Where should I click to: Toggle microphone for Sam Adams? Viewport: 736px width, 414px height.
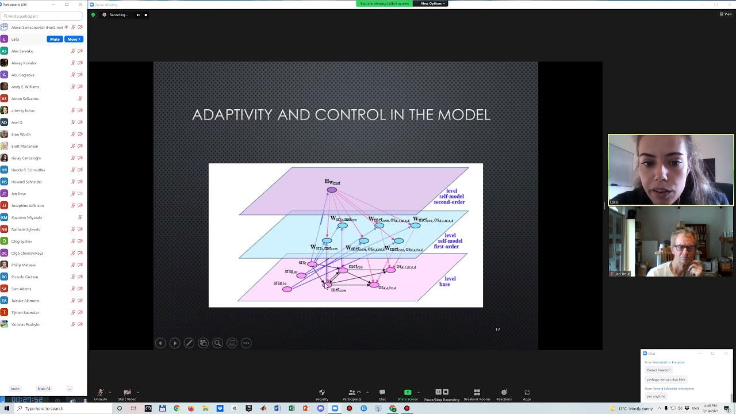click(x=73, y=289)
